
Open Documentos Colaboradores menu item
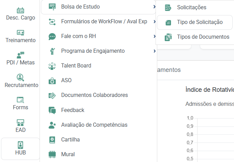click(x=94, y=95)
